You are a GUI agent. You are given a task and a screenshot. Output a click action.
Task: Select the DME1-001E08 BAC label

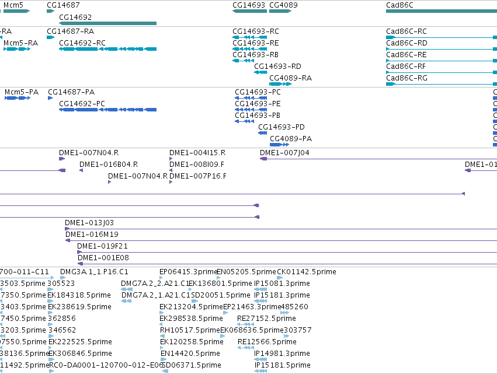[103, 258]
